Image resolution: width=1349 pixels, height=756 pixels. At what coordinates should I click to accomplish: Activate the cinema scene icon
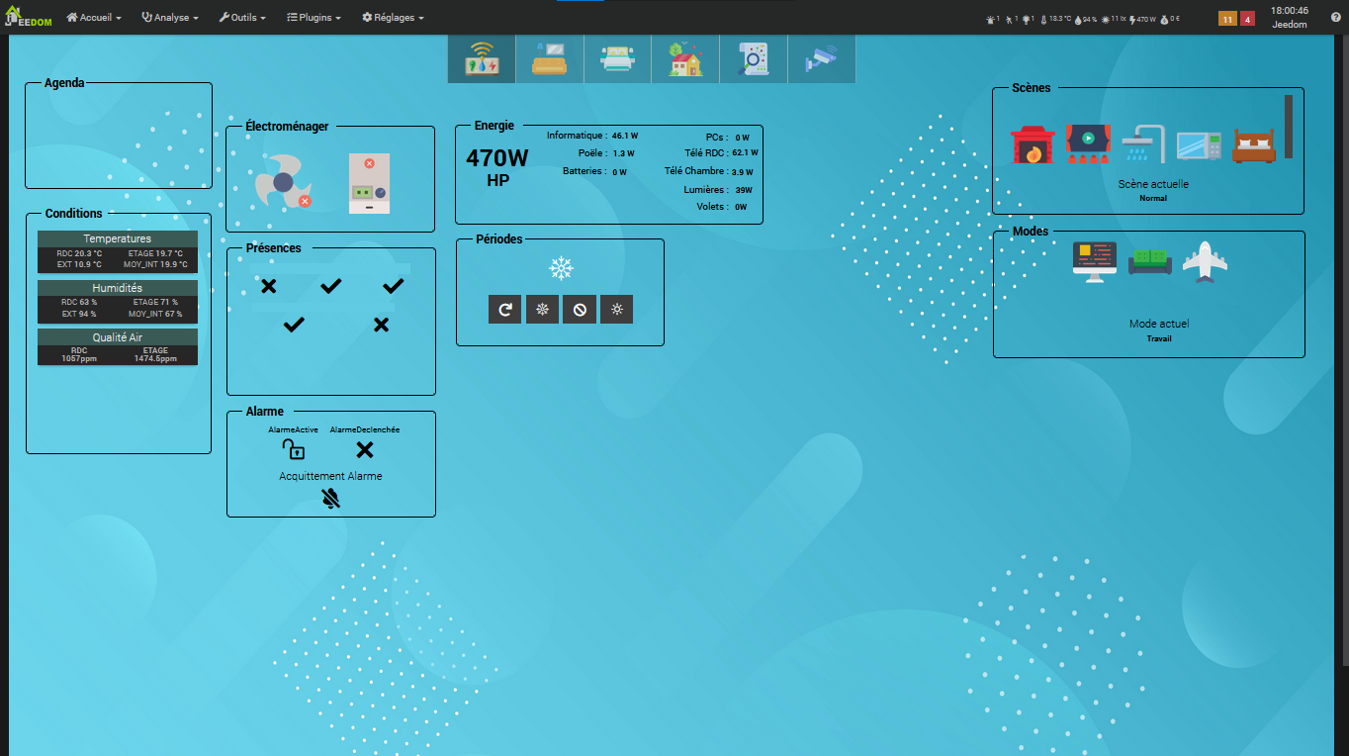pyautogui.click(x=1088, y=144)
